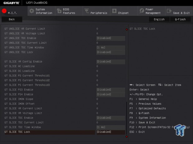193x144 pixels.
Task: Click the Chipset square icon
Action: pos(114,11)
